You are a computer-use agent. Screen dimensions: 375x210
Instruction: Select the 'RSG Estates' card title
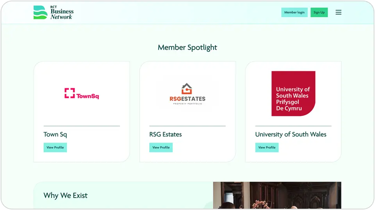click(x=166, y=134)
